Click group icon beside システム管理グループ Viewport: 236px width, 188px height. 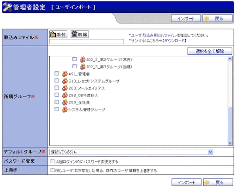[x=65, y=109]
